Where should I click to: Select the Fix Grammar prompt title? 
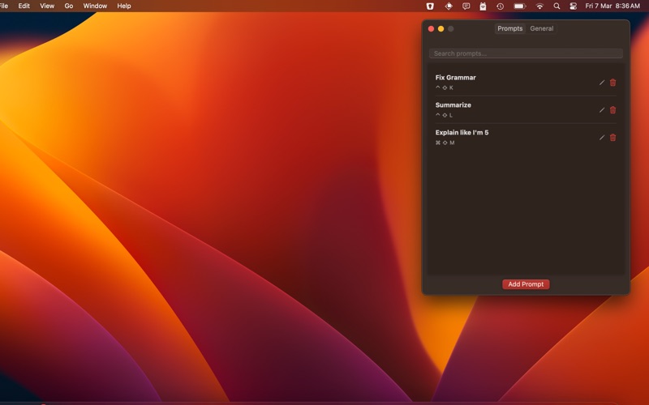[455, 77]
